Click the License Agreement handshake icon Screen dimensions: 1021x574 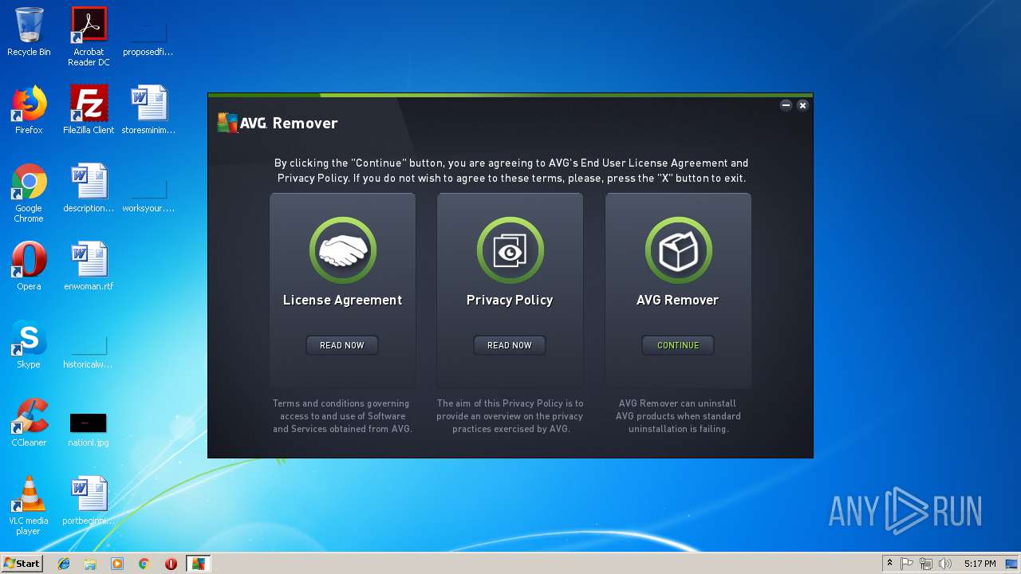tap(342, 251)
